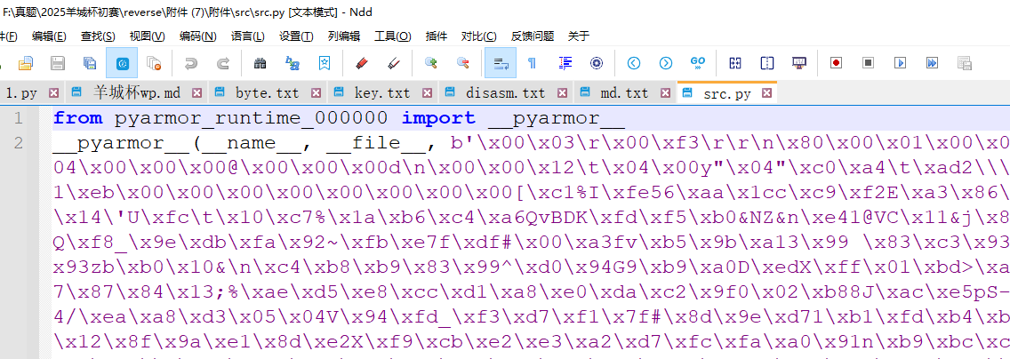Start macro recording with red dot icon

[836, 63]
